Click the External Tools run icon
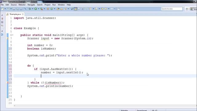This screenshot has height=111, width=197. click(42, 9)
